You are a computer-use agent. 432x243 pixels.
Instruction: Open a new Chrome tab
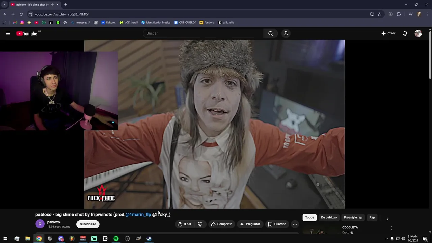65,5
